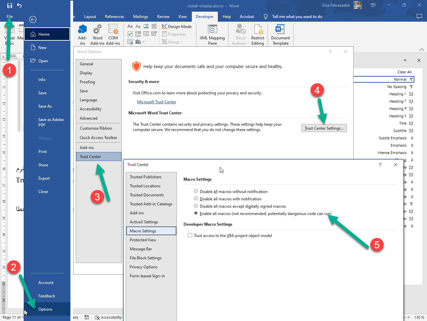The image size is (427, 321).
Task: Select Disable all macros without notification
Action: click(196, 191)
